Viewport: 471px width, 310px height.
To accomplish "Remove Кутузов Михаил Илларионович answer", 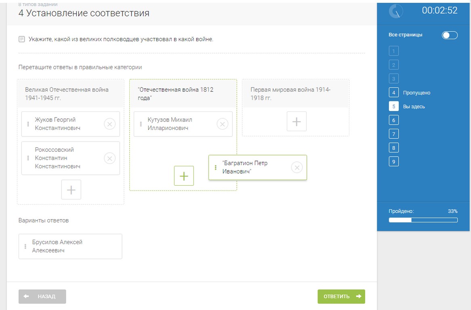I will tap(222, 124).
